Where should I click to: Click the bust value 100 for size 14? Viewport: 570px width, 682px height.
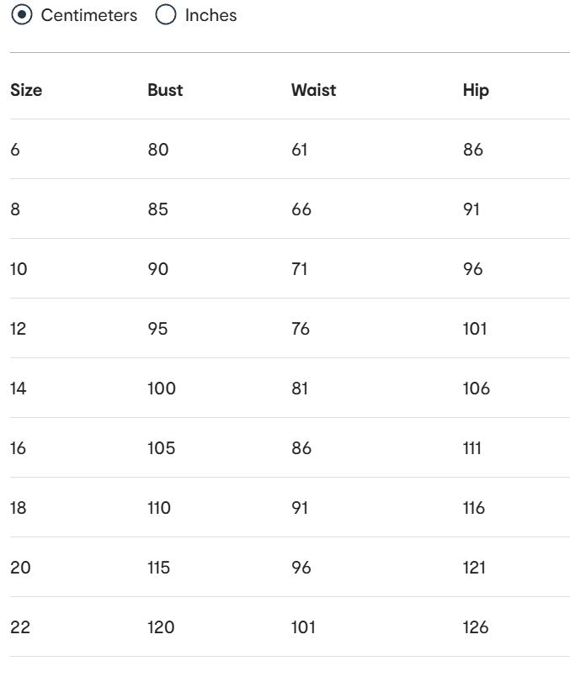161,389
